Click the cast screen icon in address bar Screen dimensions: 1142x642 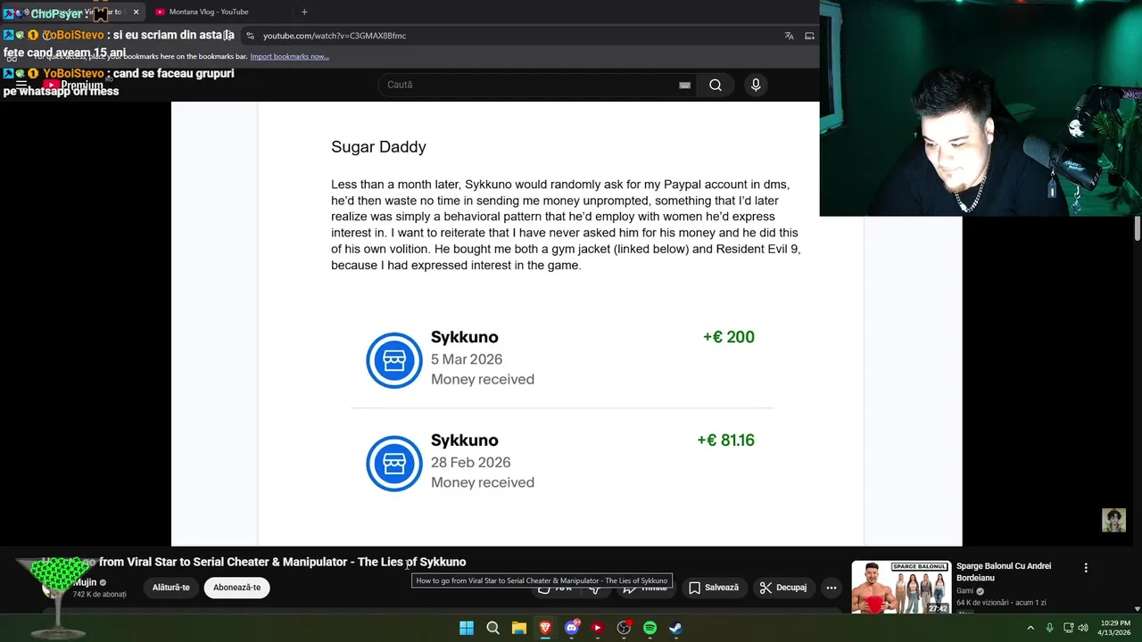(809, 36)
